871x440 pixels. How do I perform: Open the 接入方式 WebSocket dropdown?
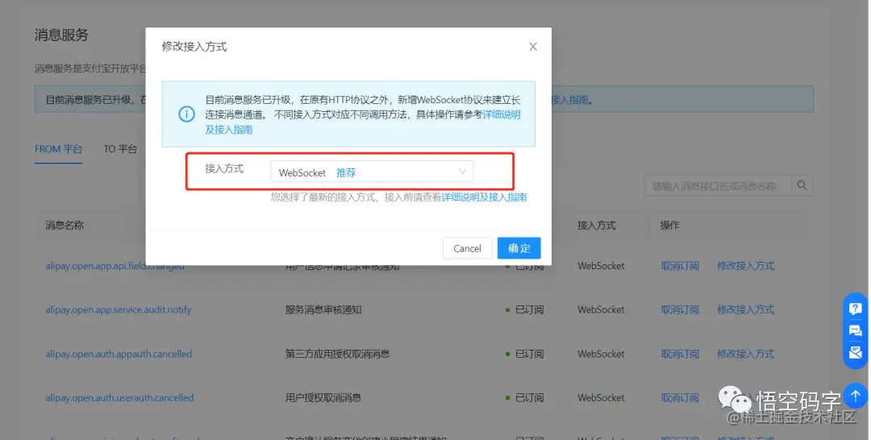click(x=372, y=172)
